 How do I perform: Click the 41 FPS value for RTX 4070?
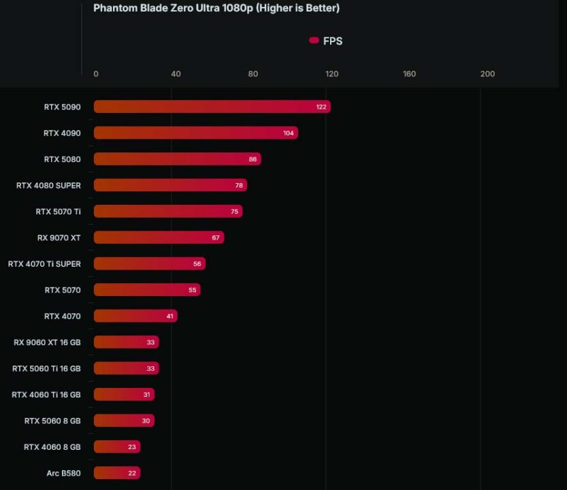(x=169, y=316)
